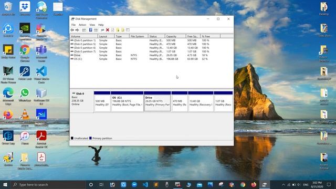Click the Cortana circle on taskbar
This screenshot has height=189, width=336.
pos(91,184)
